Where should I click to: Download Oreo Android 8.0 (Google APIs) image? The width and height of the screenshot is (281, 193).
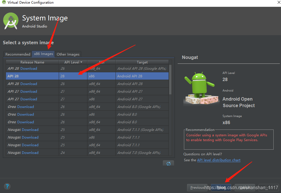pyautogui.click(x=26, y=107)
